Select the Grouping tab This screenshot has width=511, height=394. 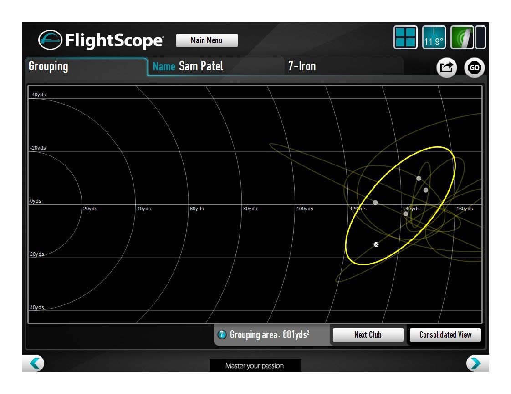pos(86,66)
